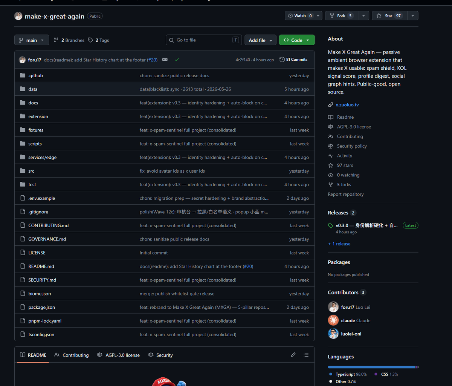The image size is (452, 386).
Task: Open the green Code dropdown button
Action: pyautogui.click(x=297, y=40)
